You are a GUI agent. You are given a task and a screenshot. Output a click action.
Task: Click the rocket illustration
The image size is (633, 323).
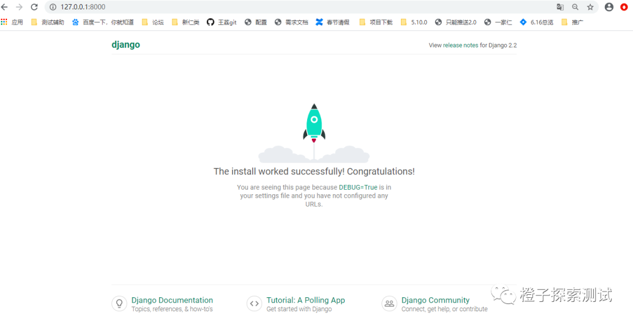point(314,133)
